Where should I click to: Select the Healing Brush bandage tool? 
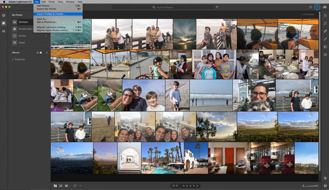pos(325,31)
